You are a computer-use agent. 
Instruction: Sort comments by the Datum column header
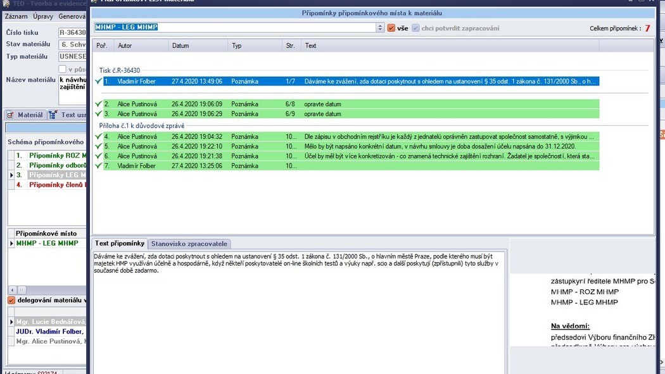click(180, 46)
